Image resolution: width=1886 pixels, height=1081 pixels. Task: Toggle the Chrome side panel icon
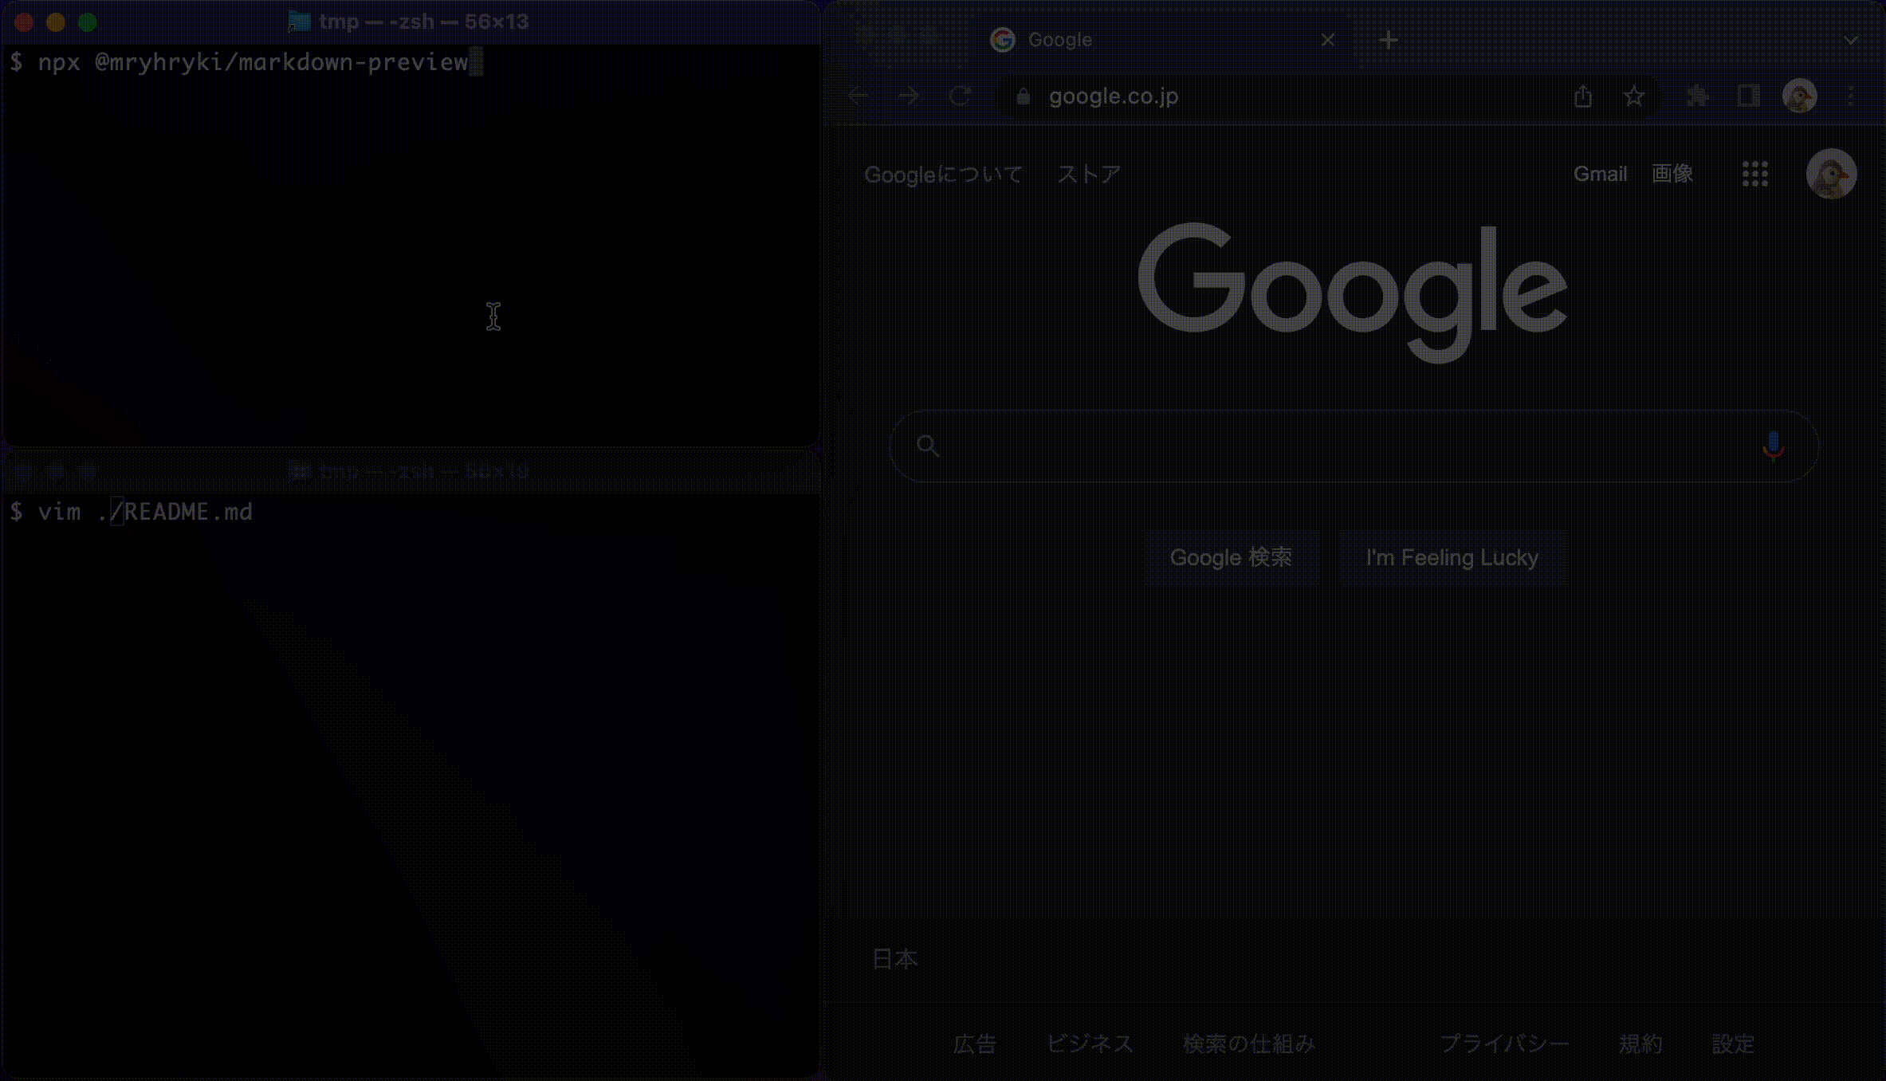tap(1749, 96)
